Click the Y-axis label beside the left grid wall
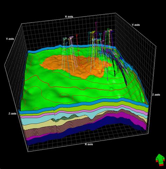166x169 pixels. pyautogui.click(x=10, y=39)
